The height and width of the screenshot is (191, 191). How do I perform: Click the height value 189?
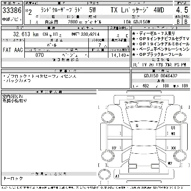(185, 86)
